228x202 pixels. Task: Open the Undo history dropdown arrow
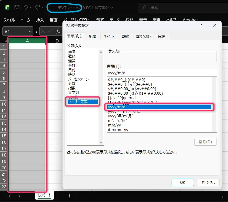point(31,8)
